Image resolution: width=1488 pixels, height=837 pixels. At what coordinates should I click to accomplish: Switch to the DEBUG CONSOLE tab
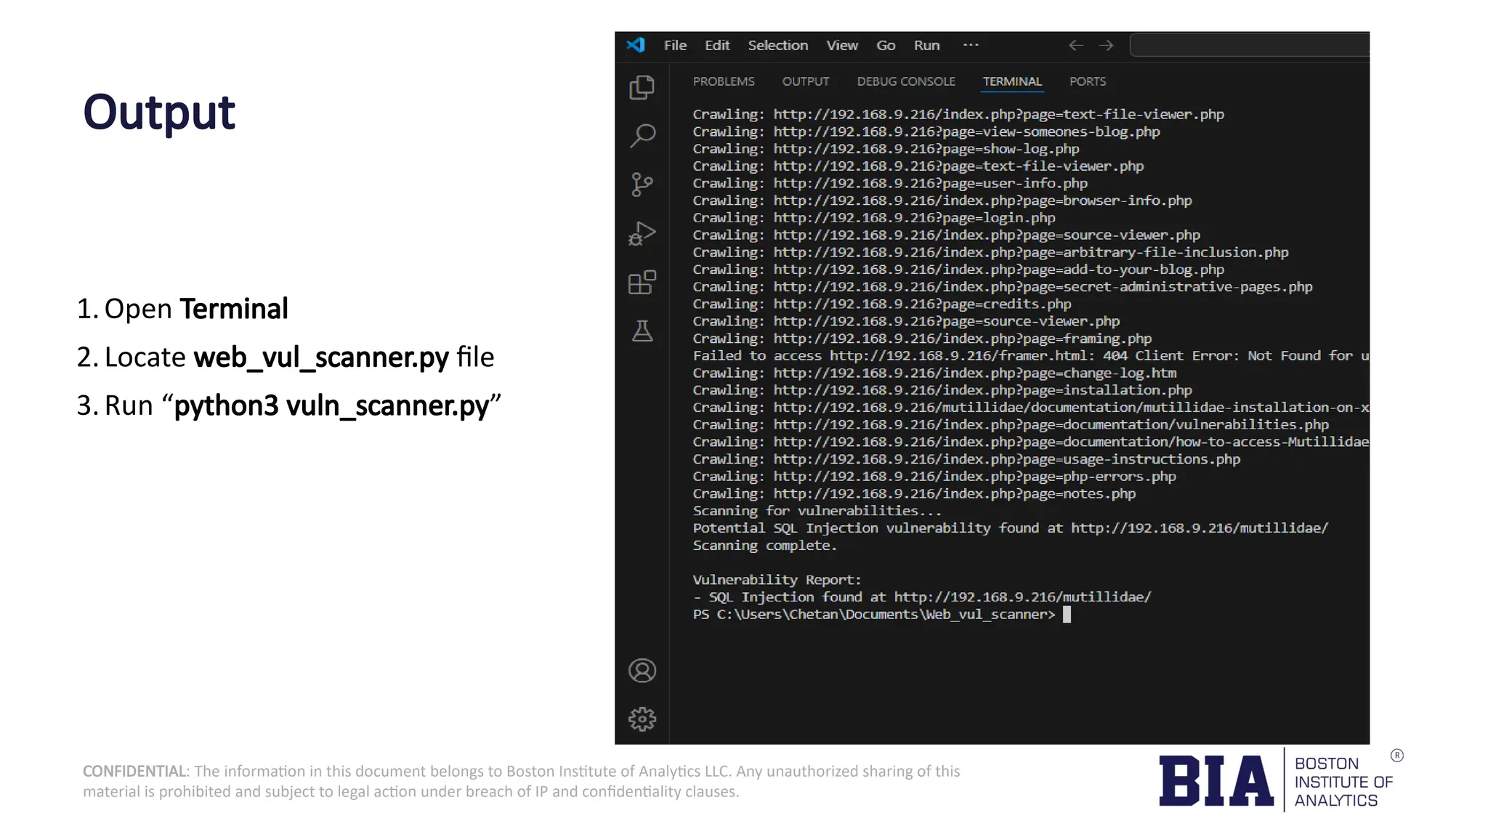click(906, 81)
